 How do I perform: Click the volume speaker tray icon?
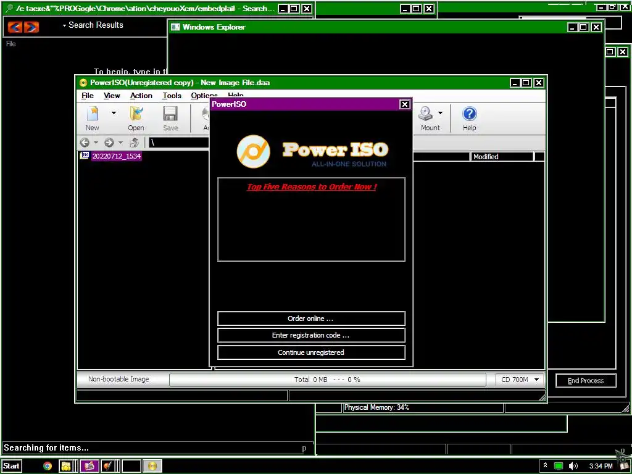click(x=573, y=466)
